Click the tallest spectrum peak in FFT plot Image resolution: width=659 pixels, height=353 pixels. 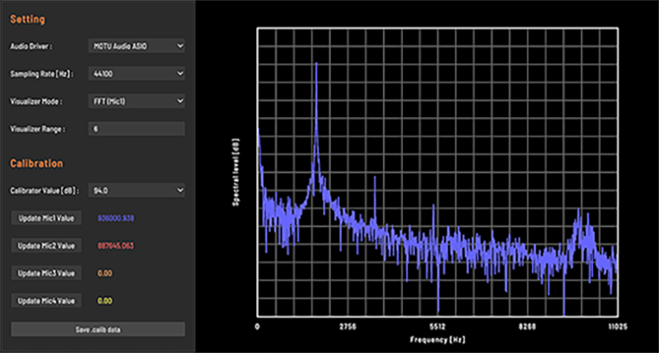(x=316, y=64)
